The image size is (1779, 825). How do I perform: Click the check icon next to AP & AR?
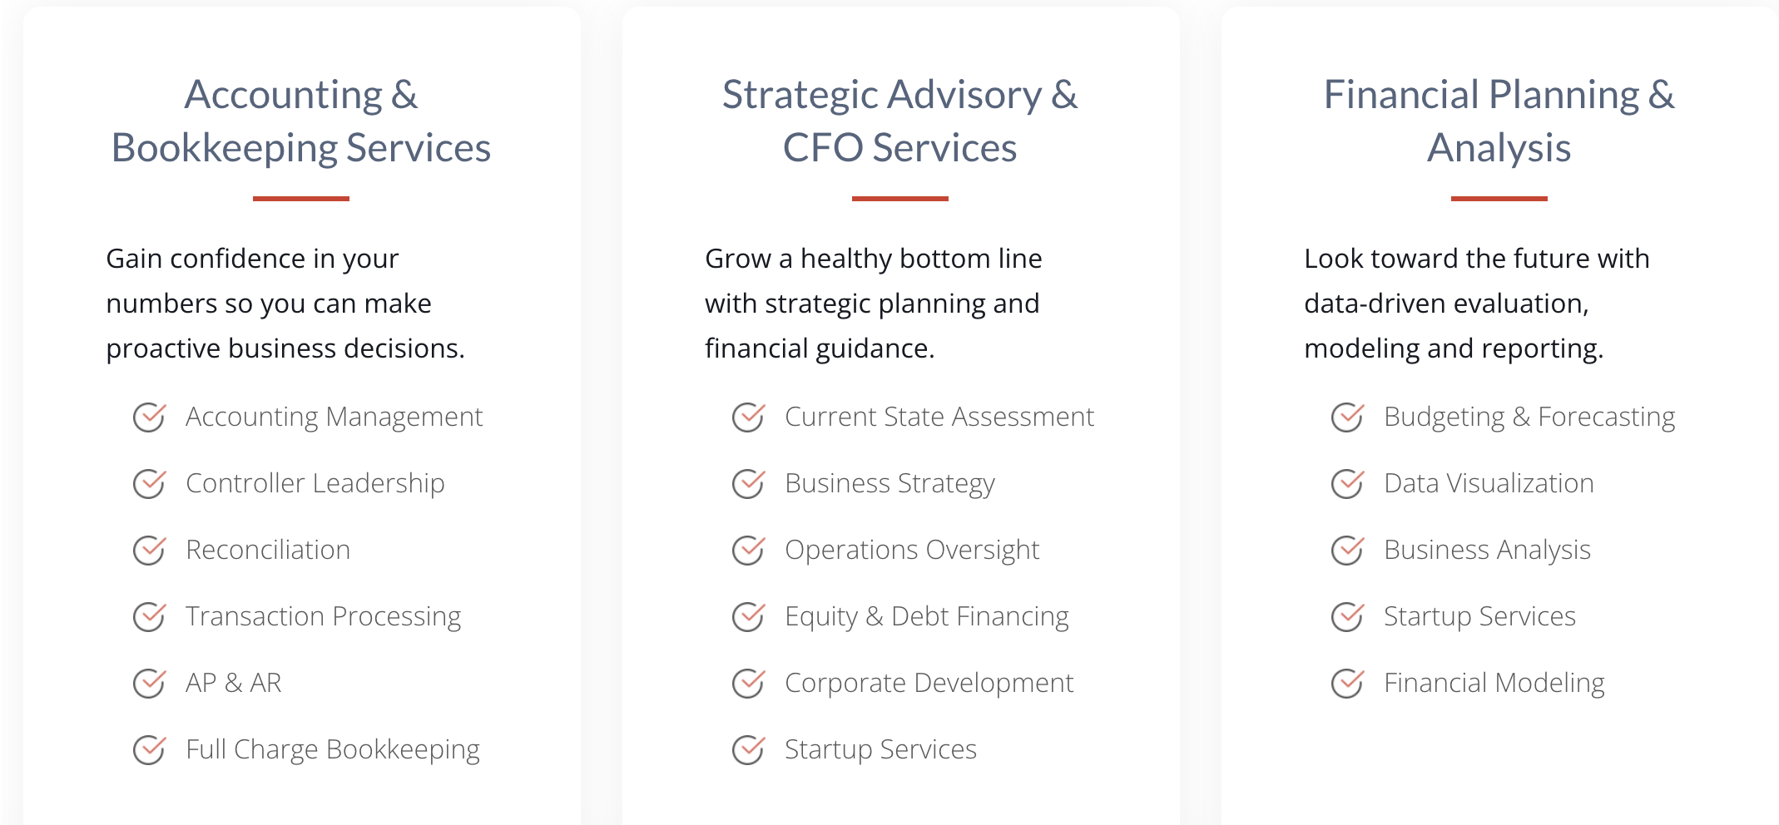click(x=150, y=683)
